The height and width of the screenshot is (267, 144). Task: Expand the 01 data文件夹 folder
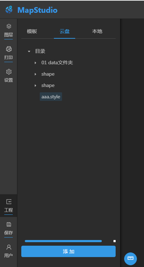[35, 63]
